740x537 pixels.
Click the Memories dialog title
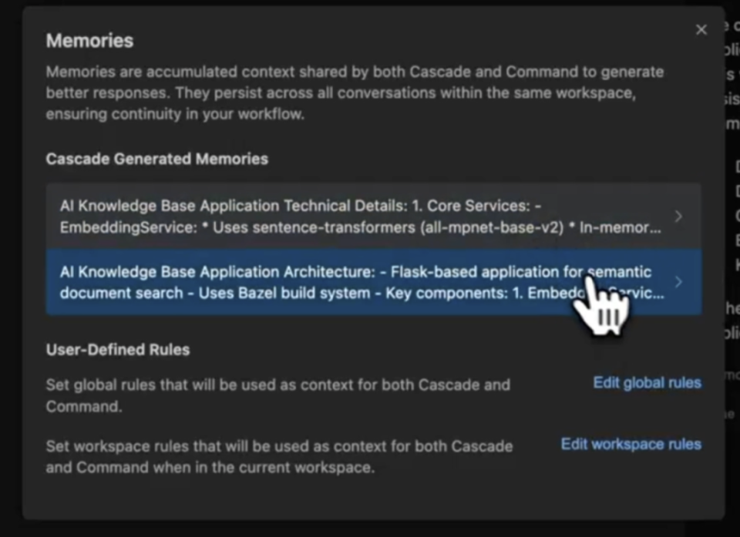tap(89, 41)
